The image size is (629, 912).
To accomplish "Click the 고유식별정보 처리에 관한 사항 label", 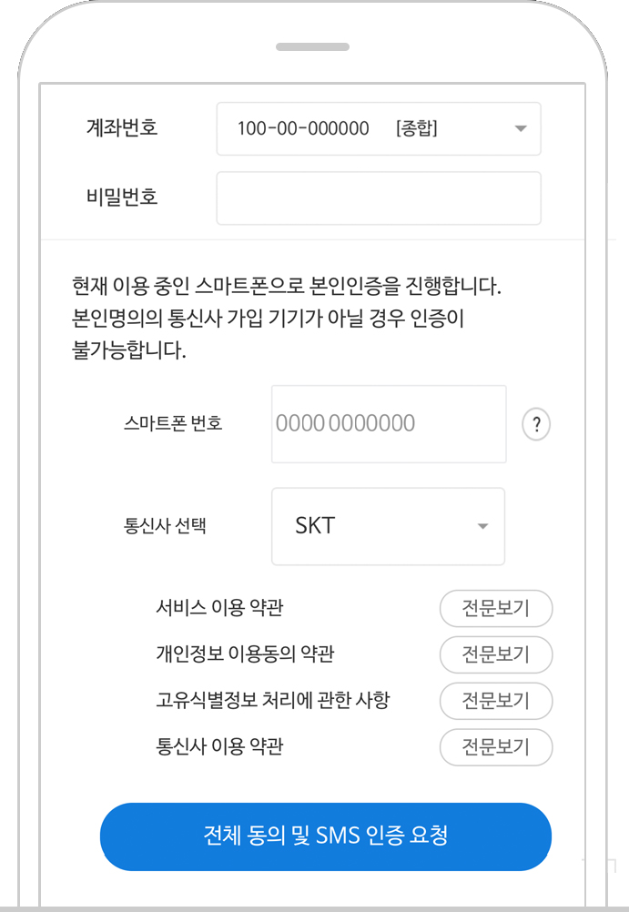I will (273, 700).
